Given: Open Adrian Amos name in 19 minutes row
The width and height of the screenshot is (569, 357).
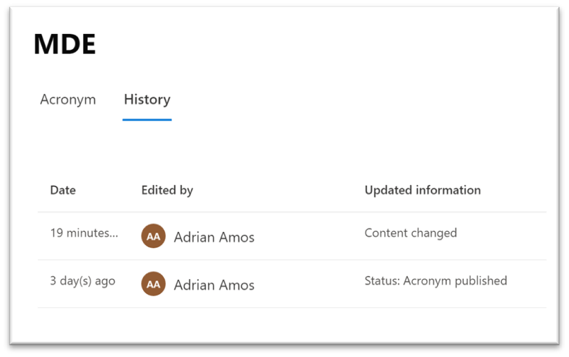Looking at the screenshot, I should tap(214, 237).
